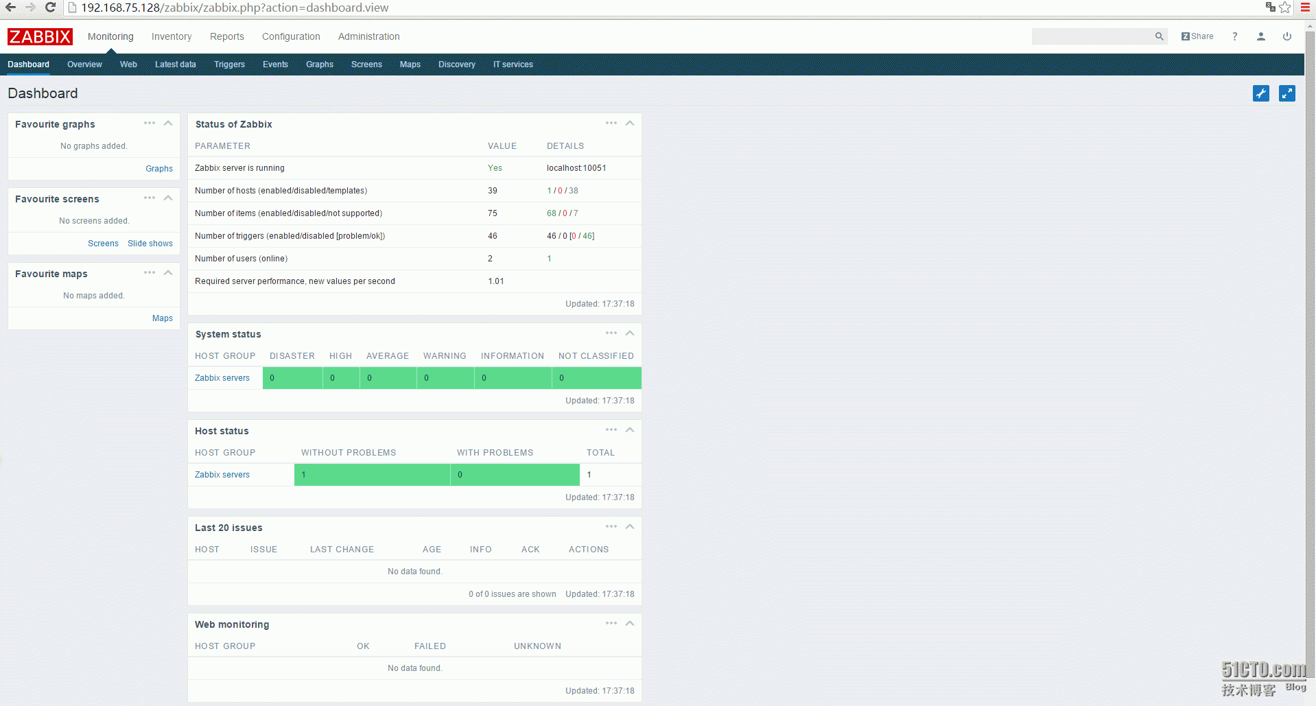Click the green Disaster cell for Zabbix servers
Viewport: 1316px width, 706px height.
[x=292, y=378]
